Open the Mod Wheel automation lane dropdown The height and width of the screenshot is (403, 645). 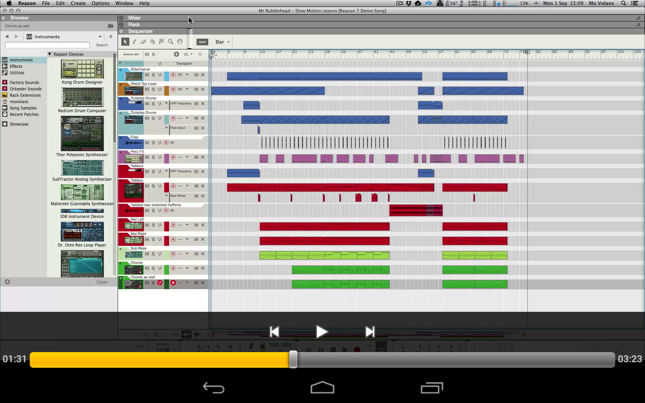coord(167,195)
